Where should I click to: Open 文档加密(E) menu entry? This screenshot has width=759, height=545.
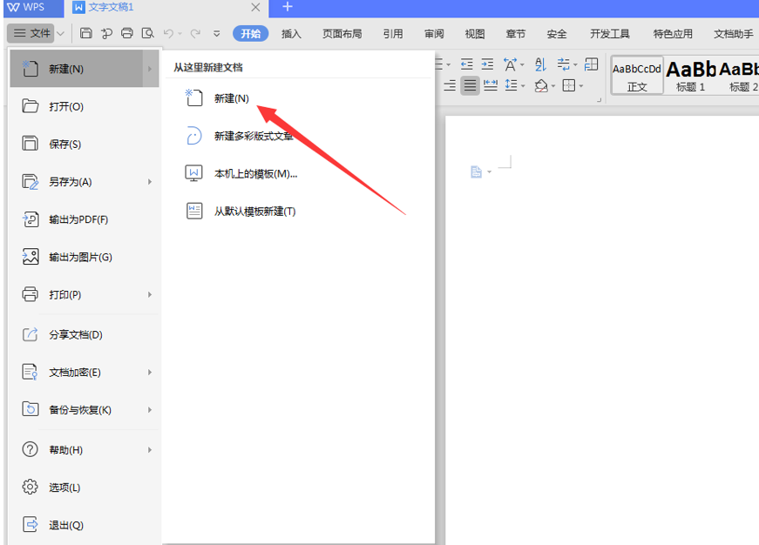(85, 373)
